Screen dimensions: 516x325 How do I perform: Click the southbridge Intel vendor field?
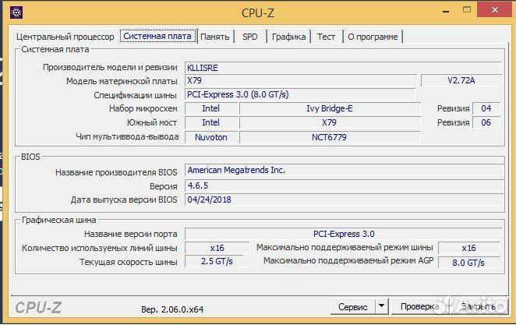coord(211,122)
